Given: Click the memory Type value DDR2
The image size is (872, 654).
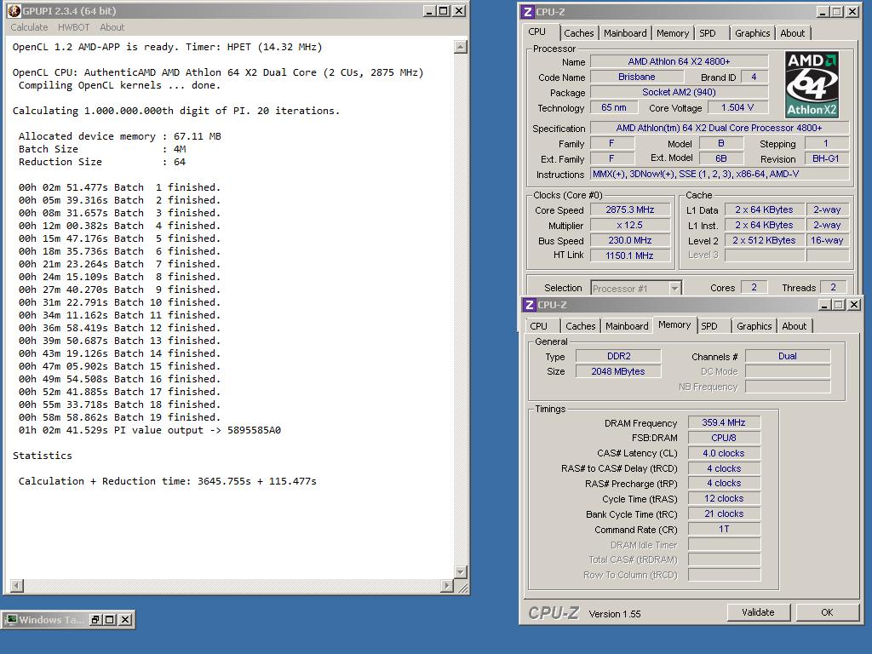Looking at the screenshot, I should [x=618, y=356].
